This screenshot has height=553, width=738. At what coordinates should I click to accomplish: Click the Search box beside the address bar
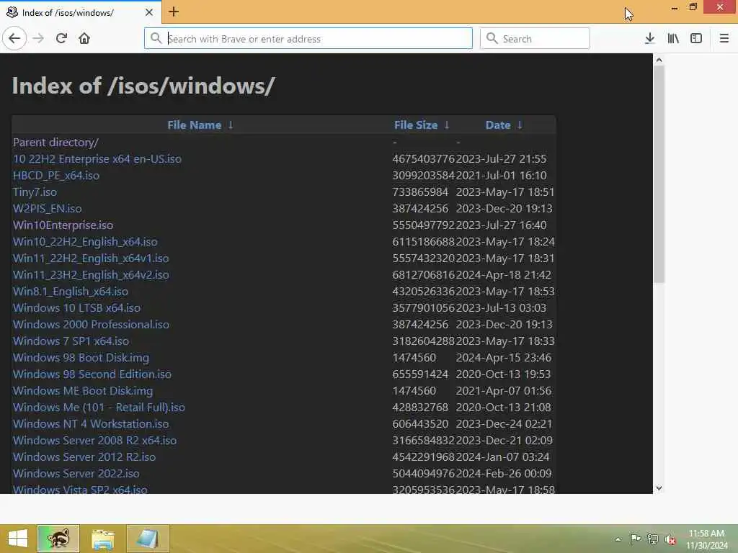[535, 39]
